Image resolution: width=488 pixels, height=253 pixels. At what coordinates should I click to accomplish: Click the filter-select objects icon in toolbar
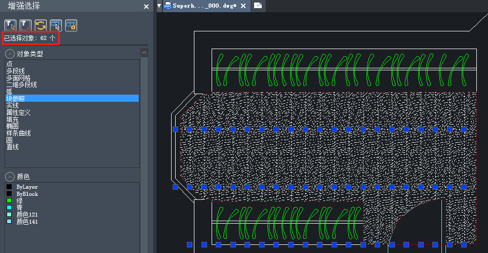point(10,25)
